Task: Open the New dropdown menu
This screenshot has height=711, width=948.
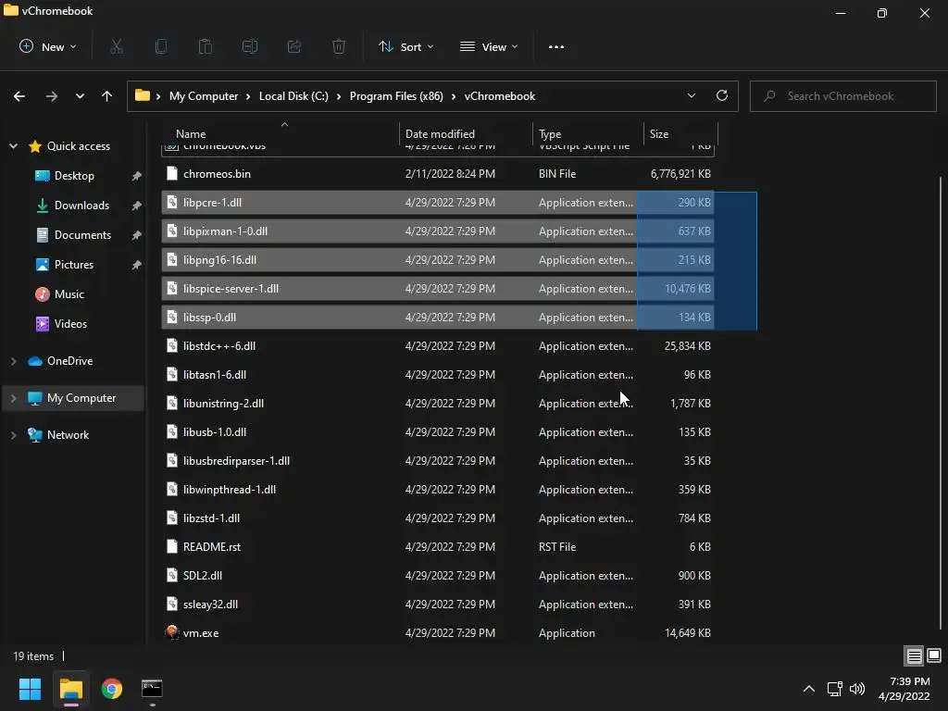Action: (x=48, y=46)
